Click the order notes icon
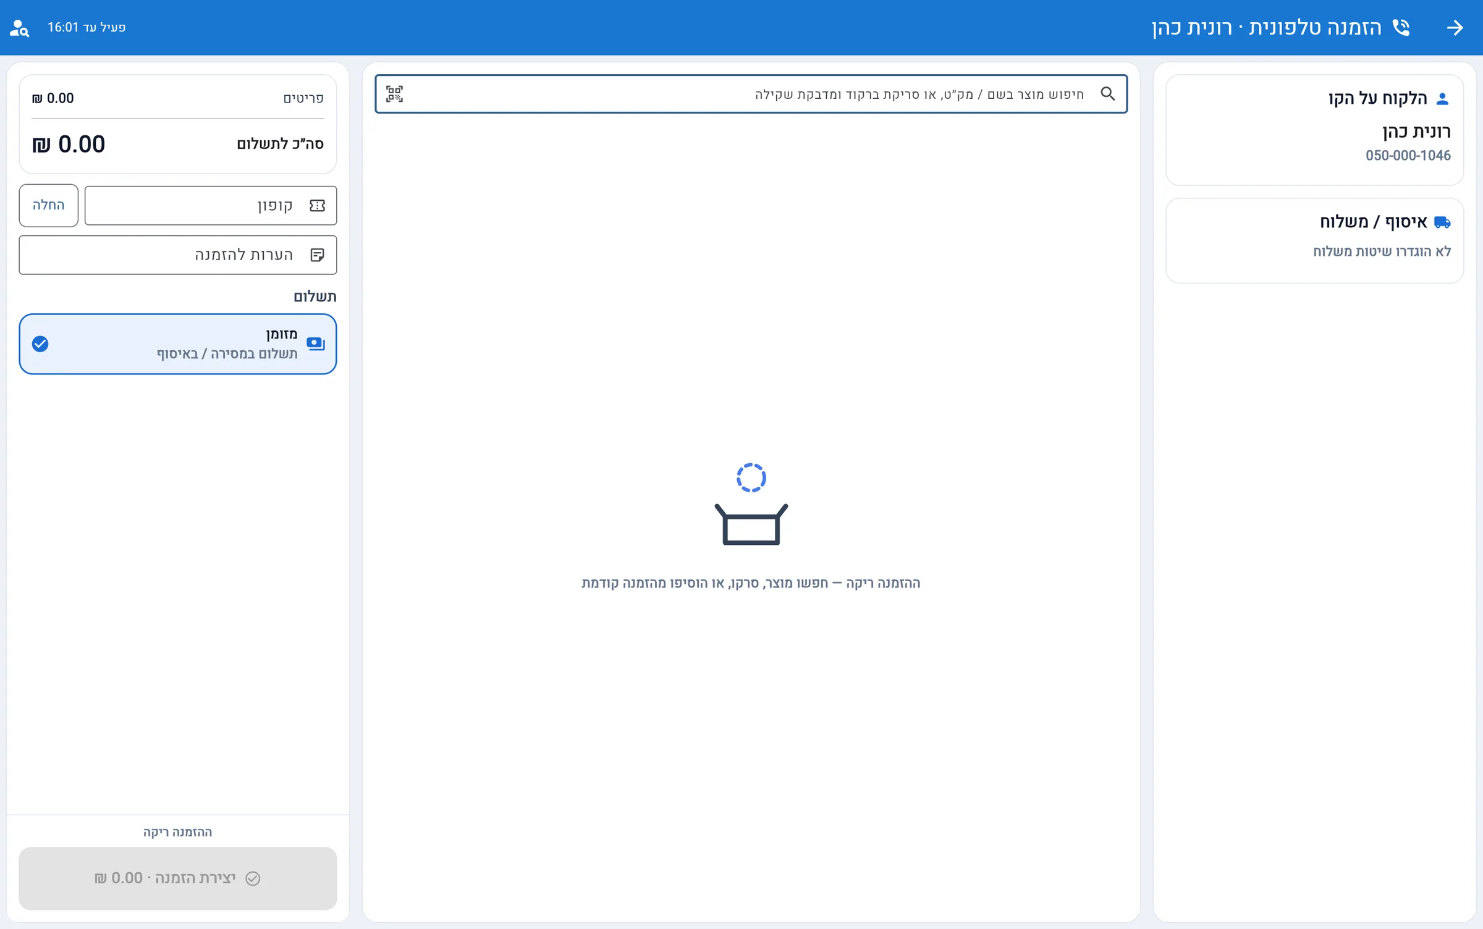 point(317,255)
